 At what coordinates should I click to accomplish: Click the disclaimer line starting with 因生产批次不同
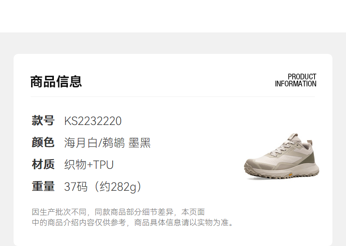[118, 212]
